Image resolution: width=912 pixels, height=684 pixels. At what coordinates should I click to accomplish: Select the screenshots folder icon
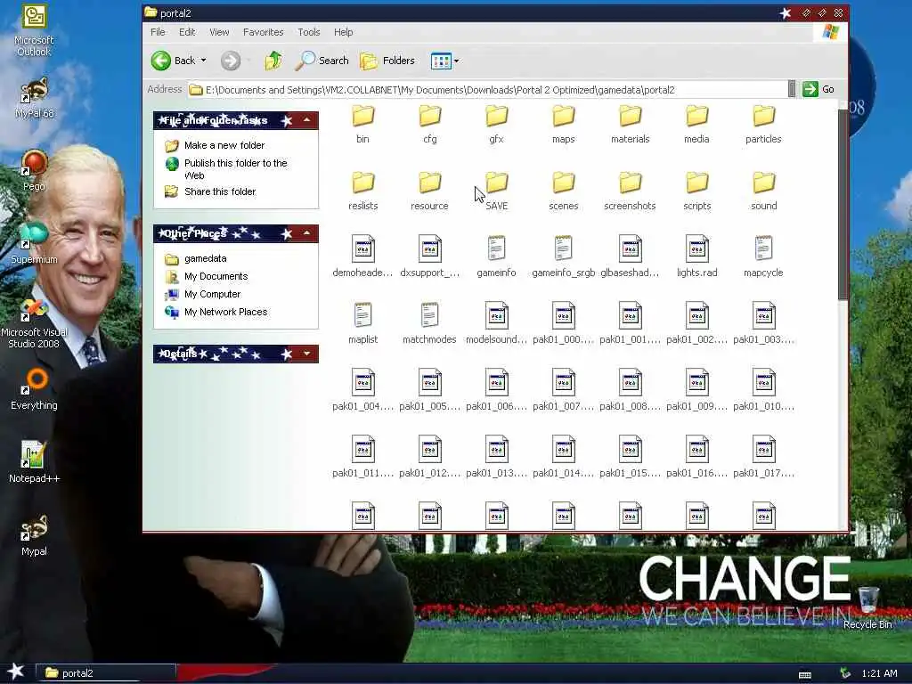[x=631, y=183]
